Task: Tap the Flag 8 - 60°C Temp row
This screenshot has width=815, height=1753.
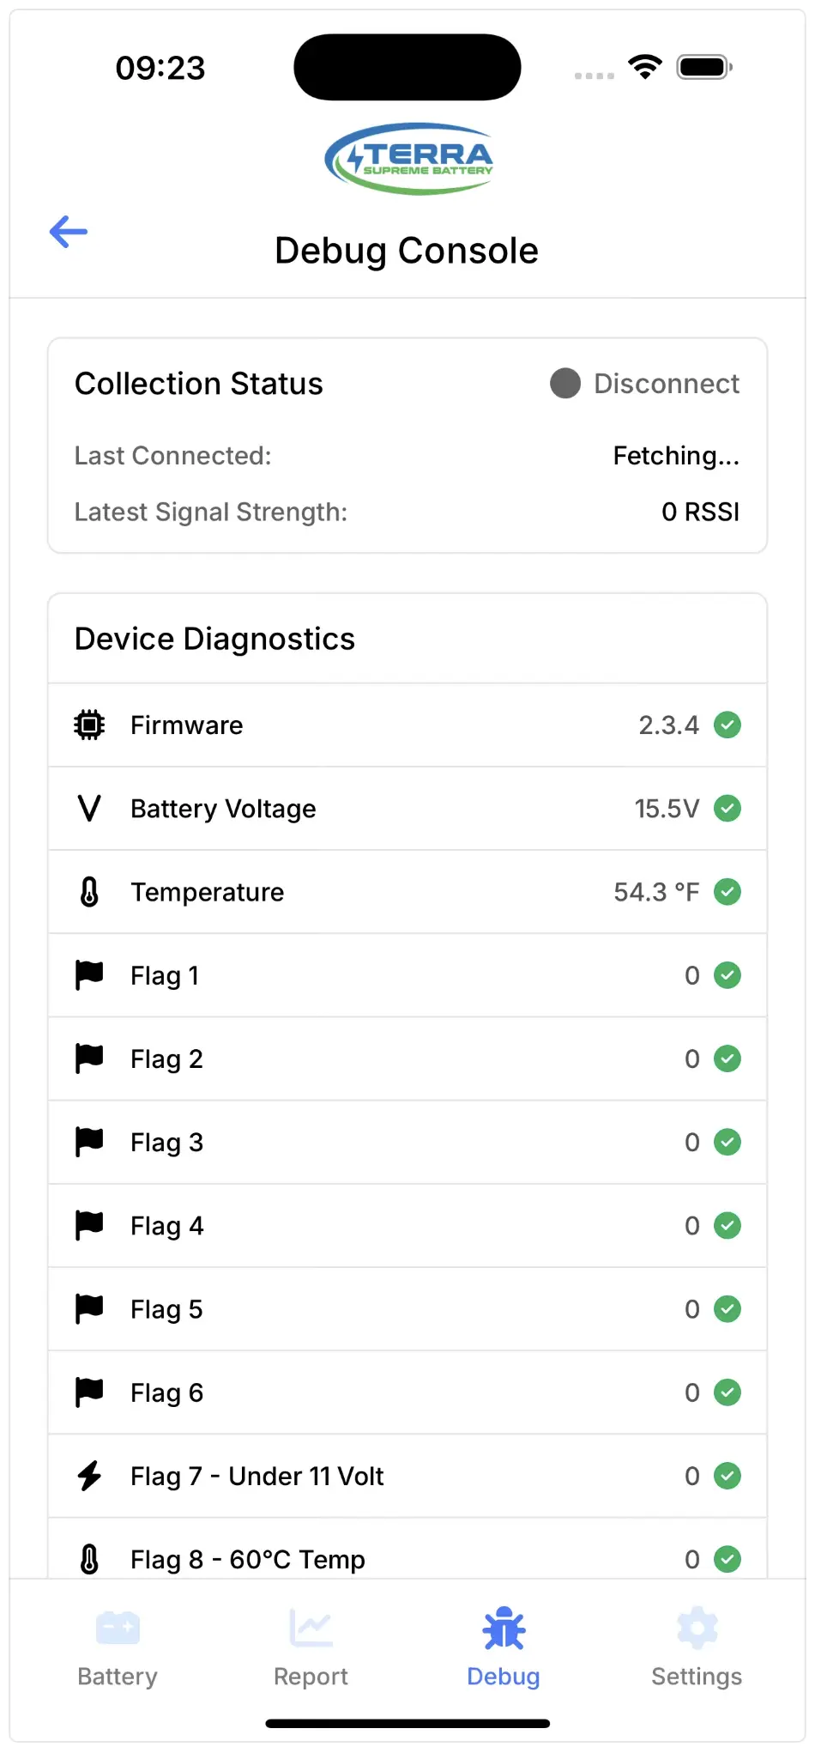Action: pyautogui.click(x=407, y=1555)
